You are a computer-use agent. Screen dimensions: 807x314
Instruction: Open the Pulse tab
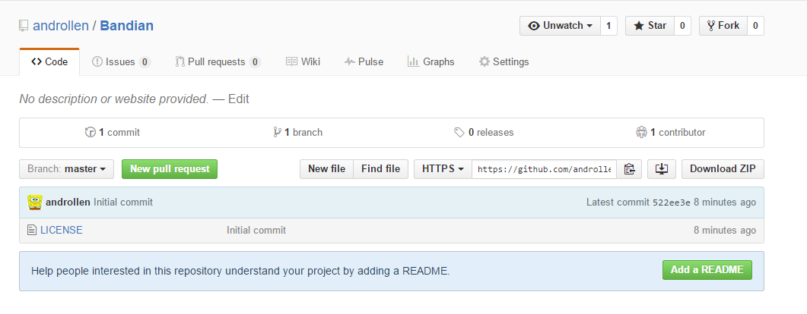(x=364, y=62)
